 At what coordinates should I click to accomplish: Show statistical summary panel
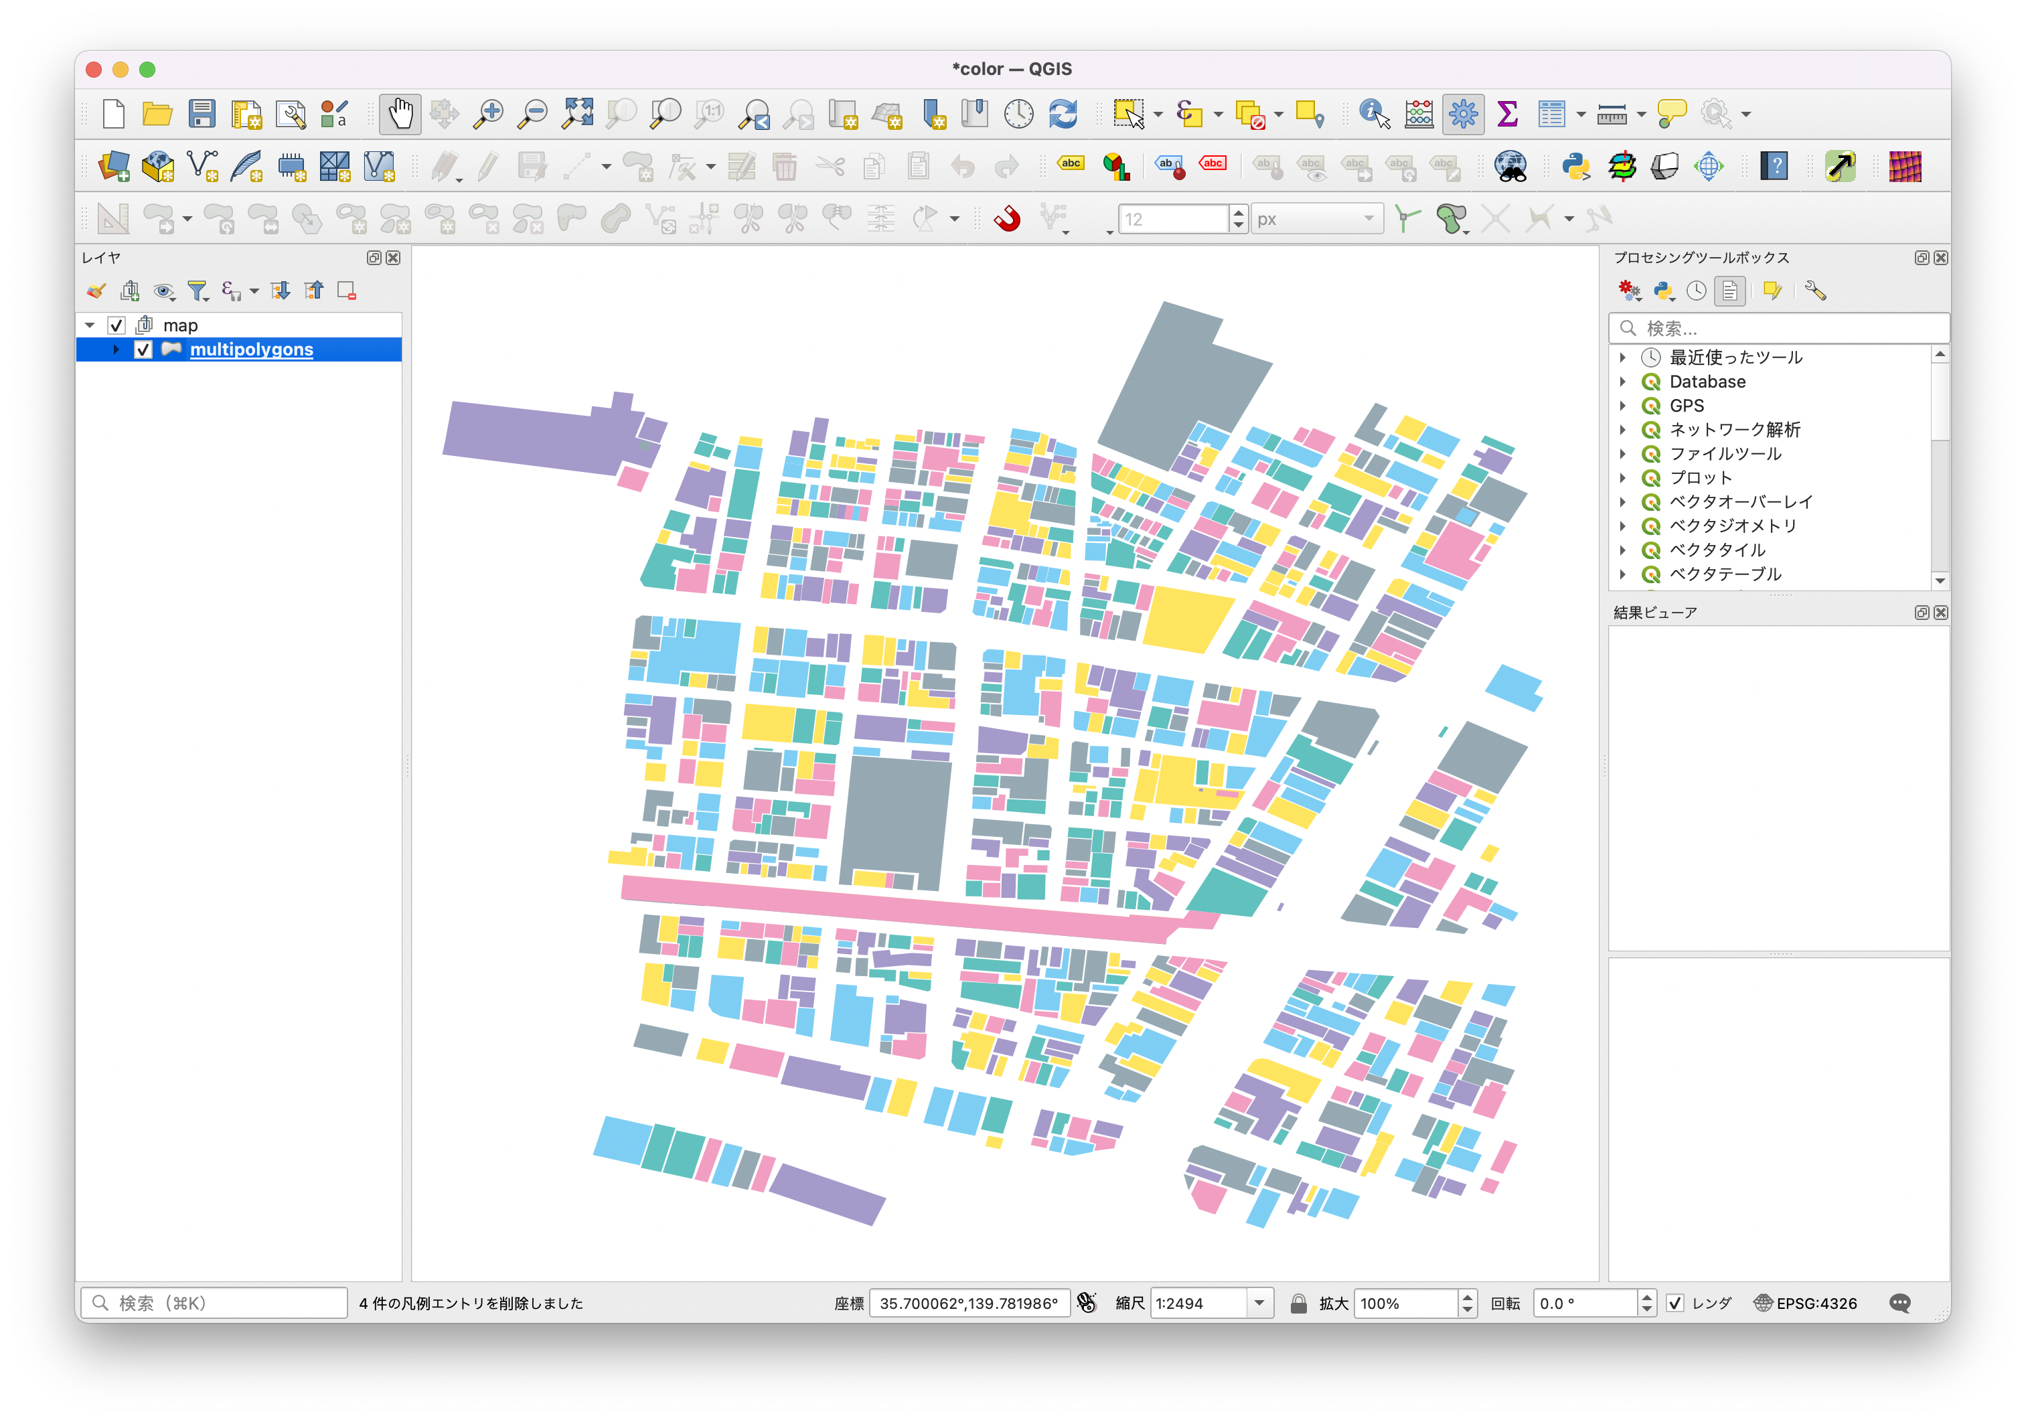tap(1507, 114)
